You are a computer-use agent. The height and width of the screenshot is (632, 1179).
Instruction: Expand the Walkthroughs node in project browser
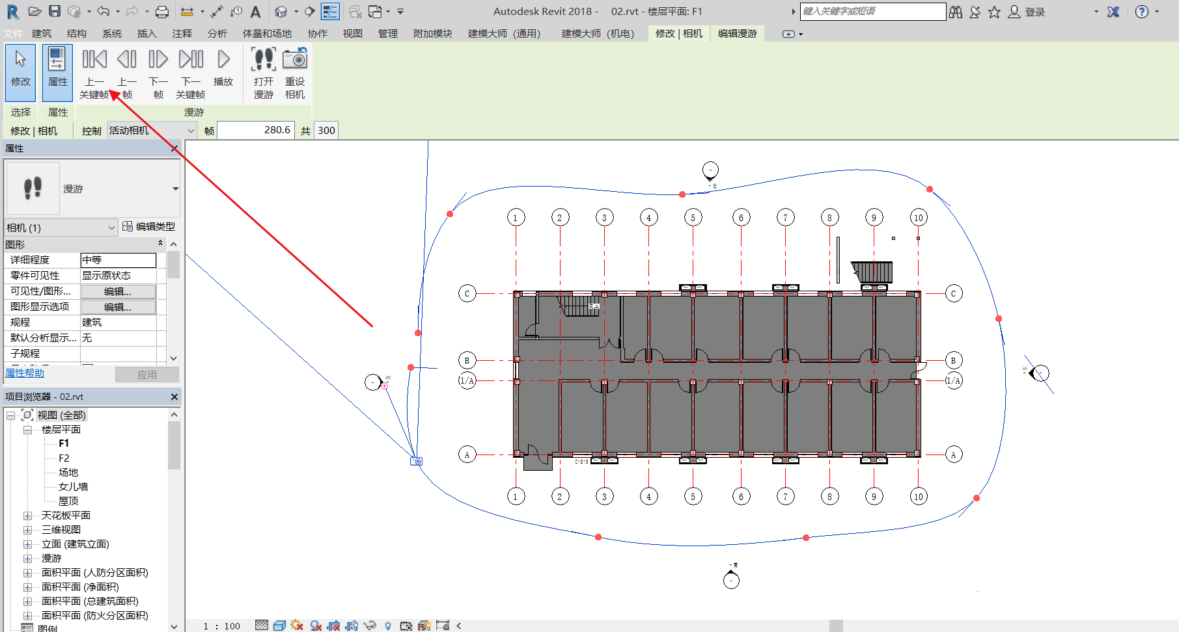pyautogui.click(x=28, y=559)
